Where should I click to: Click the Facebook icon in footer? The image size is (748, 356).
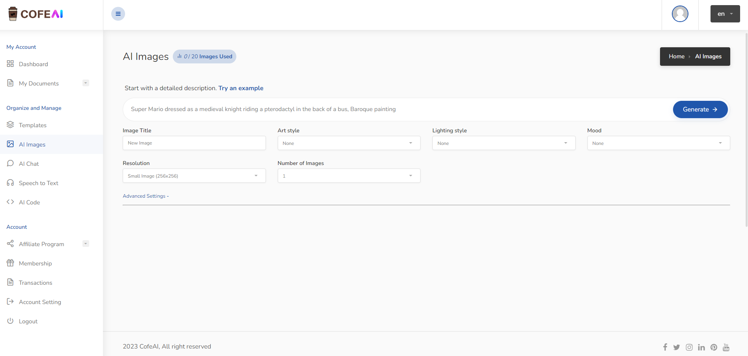tap(665, 347)
